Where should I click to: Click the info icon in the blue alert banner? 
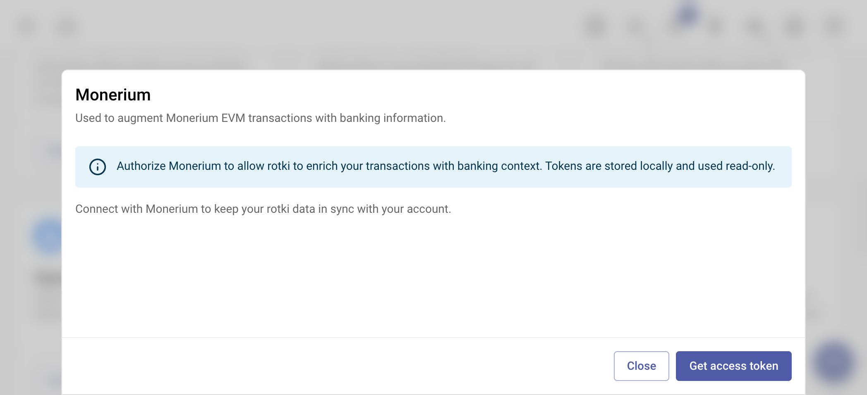[97, 167]
